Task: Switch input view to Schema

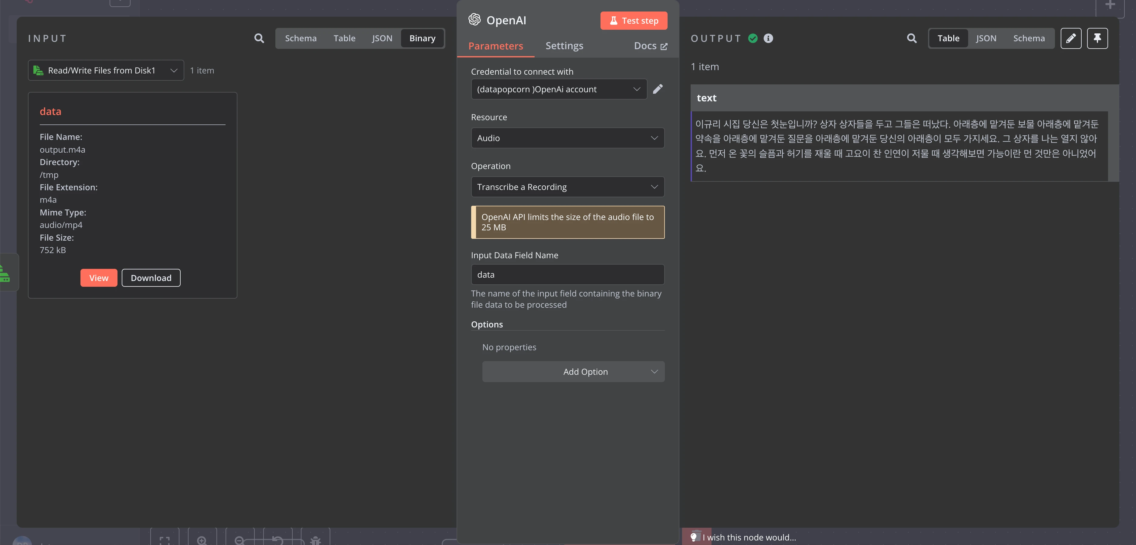Action: [x=301, y=38]
